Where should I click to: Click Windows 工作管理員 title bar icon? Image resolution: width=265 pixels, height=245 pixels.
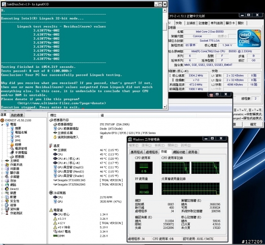pyautogui.click(x=130, y=139)
